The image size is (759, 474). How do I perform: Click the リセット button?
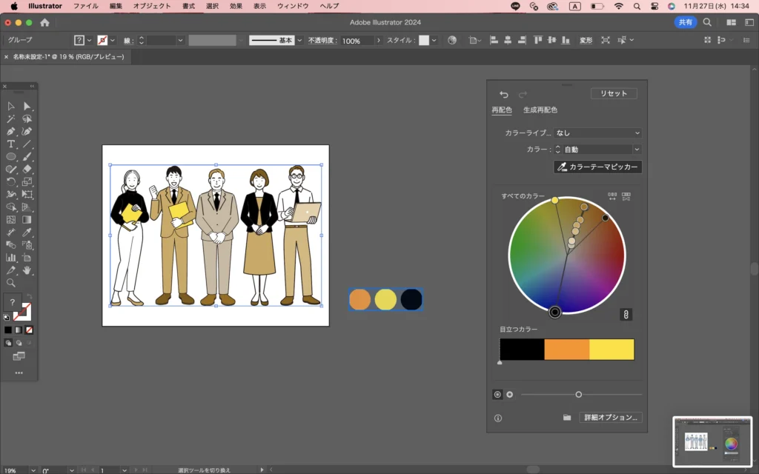click(614, 94)
